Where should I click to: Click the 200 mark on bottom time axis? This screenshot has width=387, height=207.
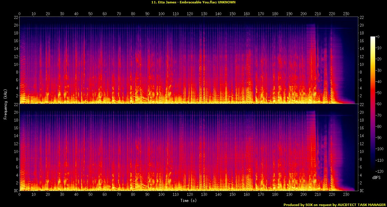pyautogui.click(x=303, y=195)
